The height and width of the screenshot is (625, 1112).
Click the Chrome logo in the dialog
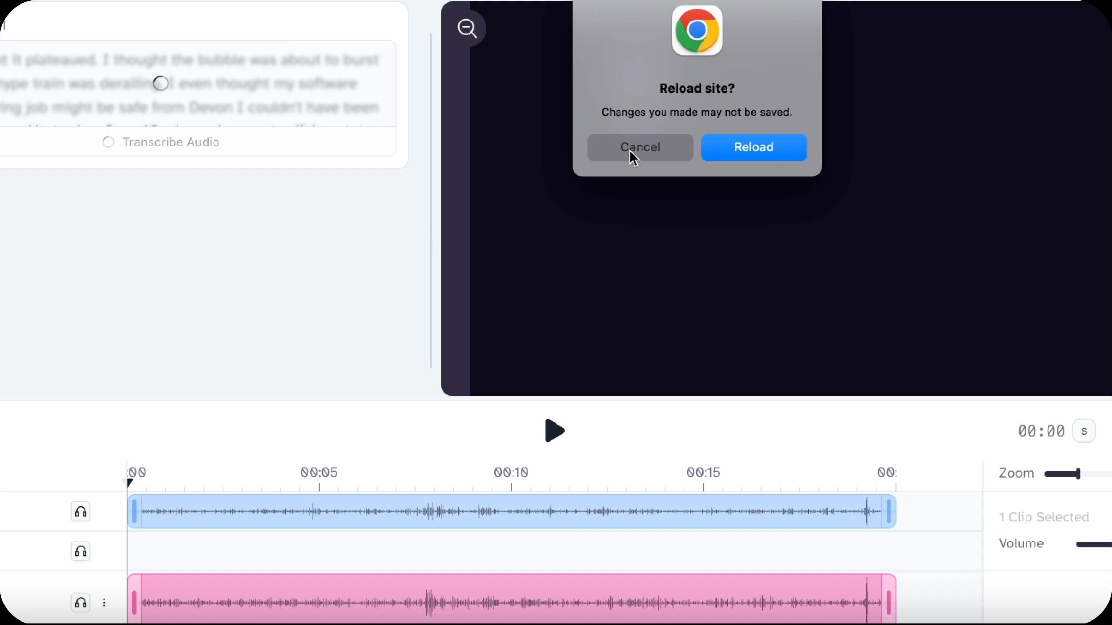point(697,31)
